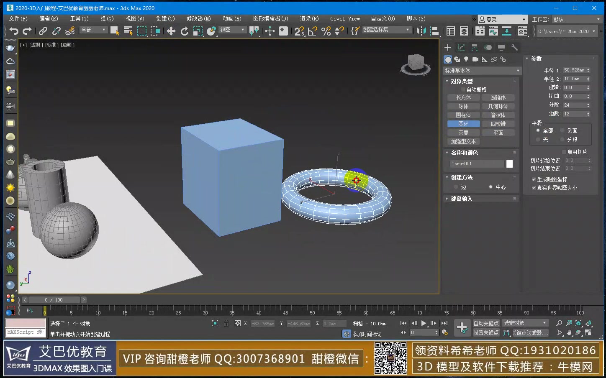Open the Civil View menu
Screen dimensions: 606x378
pos(344,18)
